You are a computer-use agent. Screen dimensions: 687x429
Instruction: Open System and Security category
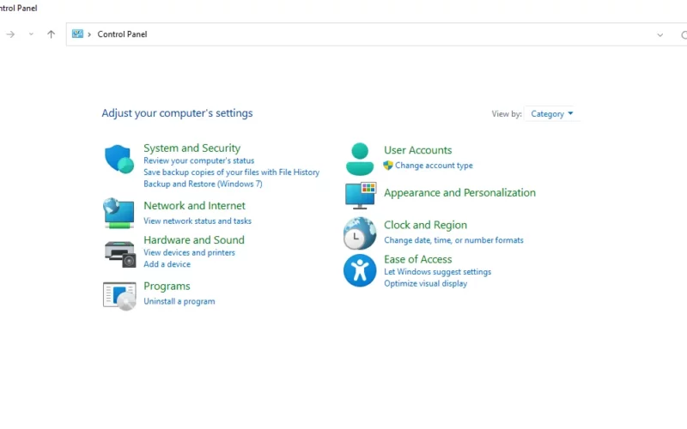tap(192, 148)
